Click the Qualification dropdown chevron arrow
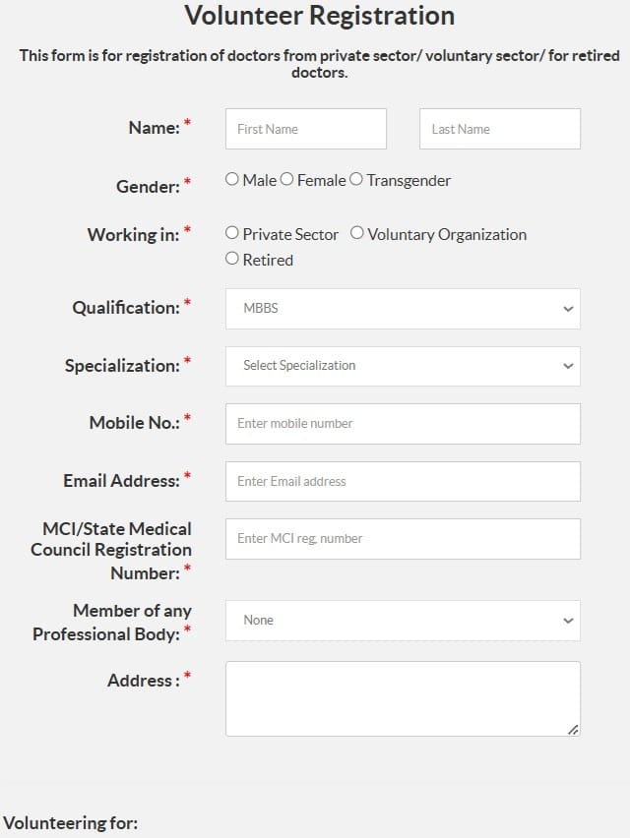 pos(568,308)
